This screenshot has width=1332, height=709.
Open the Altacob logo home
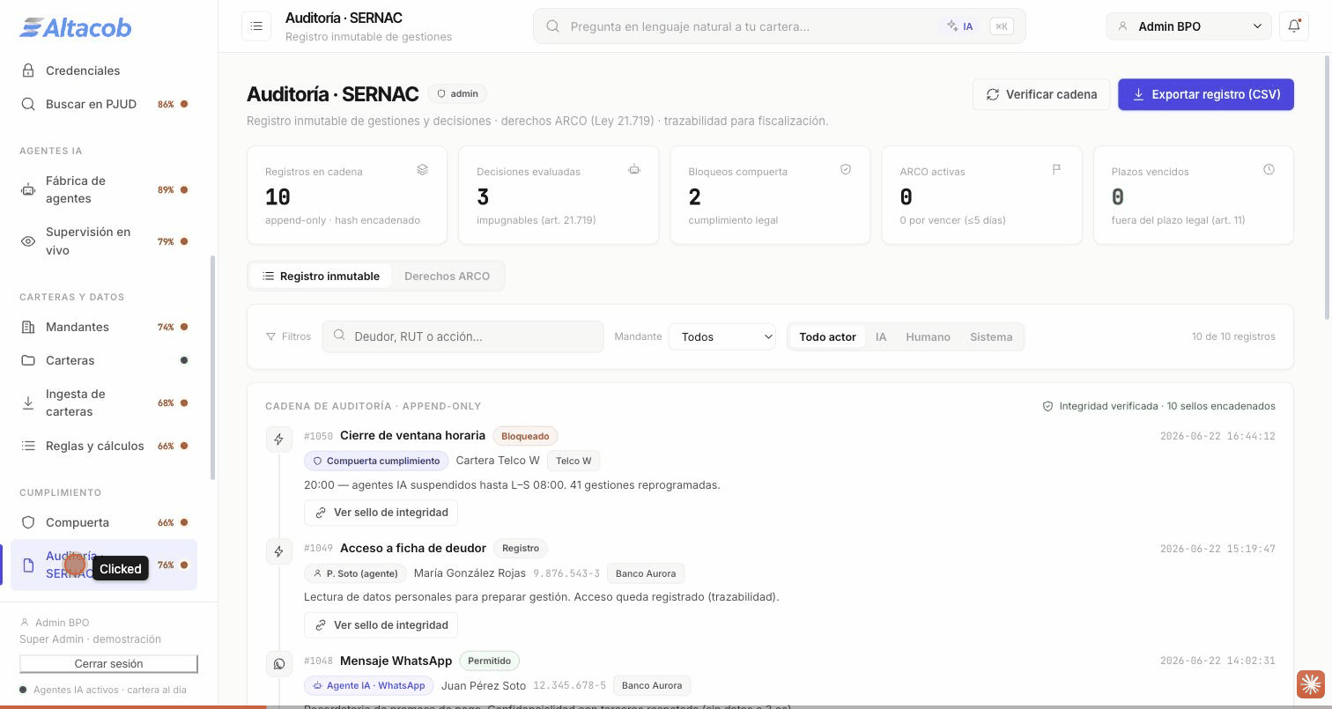[76, 27]
